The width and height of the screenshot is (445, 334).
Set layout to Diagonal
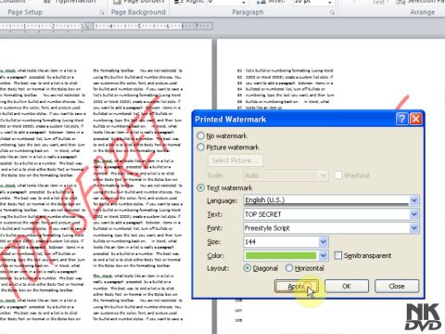[248, 268]
